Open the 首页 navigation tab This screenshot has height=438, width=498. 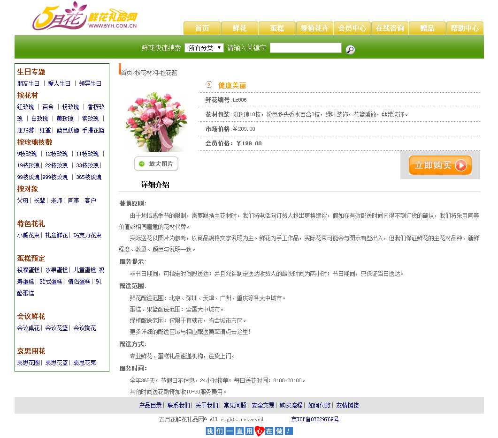pos(202,28)
